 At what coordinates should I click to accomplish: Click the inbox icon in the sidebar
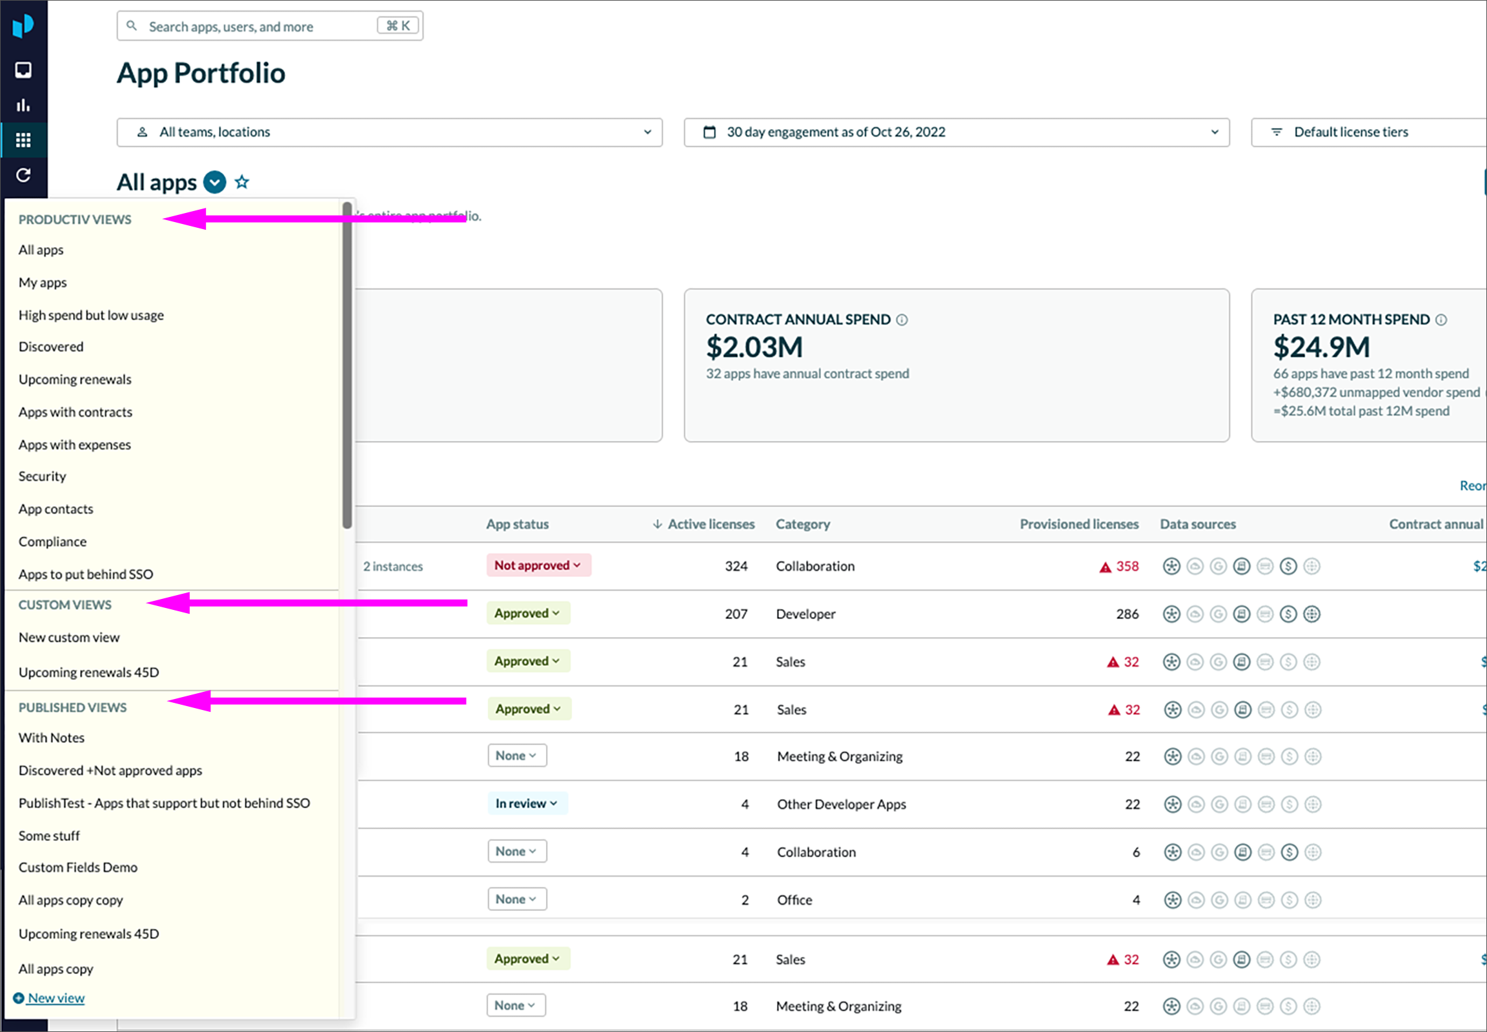tap(24, 70)
